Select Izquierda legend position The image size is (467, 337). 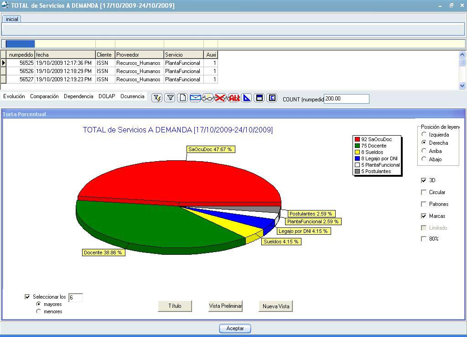coord(424,135)
